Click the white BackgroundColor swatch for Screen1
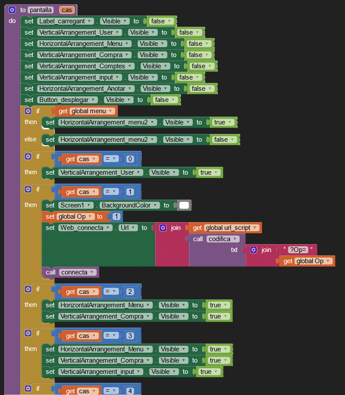The image size is (345, 395). pyautogui.click(x=184, y=205)
